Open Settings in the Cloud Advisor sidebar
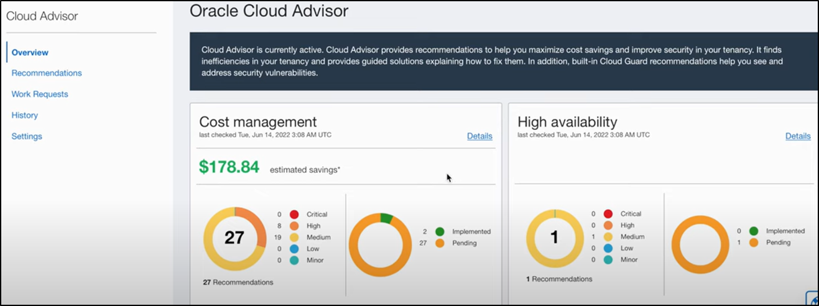The width and height of the screenshot is (819, 306). [x=27, y=136]
